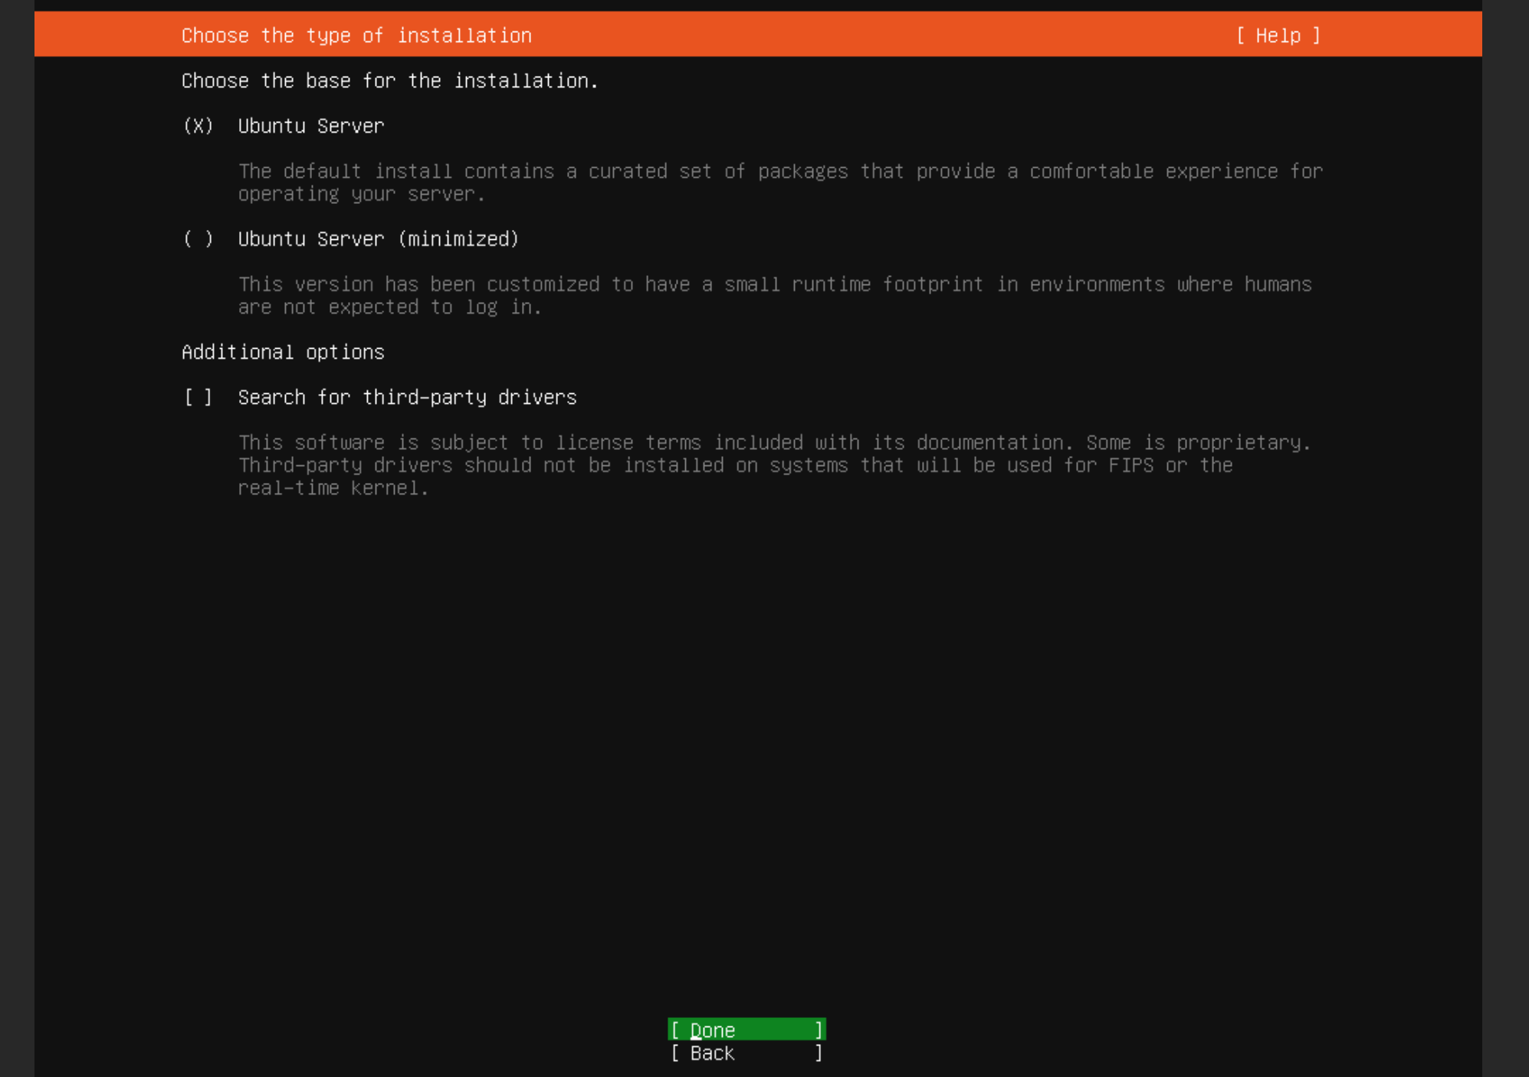Click the default install curated packages description
Viewport: 1529px width, 1077px height.
[x=779, y=172]
